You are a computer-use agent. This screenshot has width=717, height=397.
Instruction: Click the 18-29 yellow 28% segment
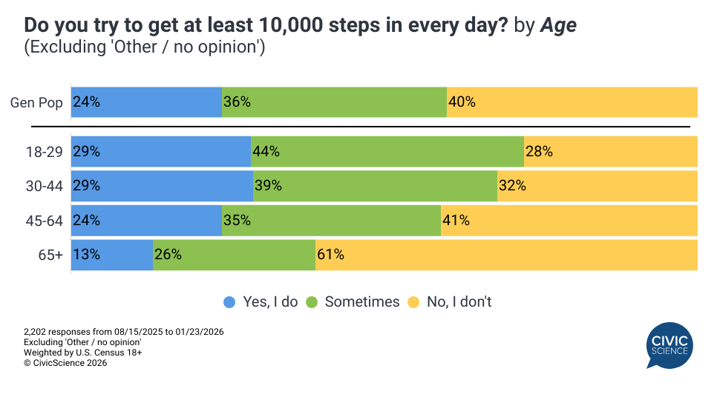point(610,151)
